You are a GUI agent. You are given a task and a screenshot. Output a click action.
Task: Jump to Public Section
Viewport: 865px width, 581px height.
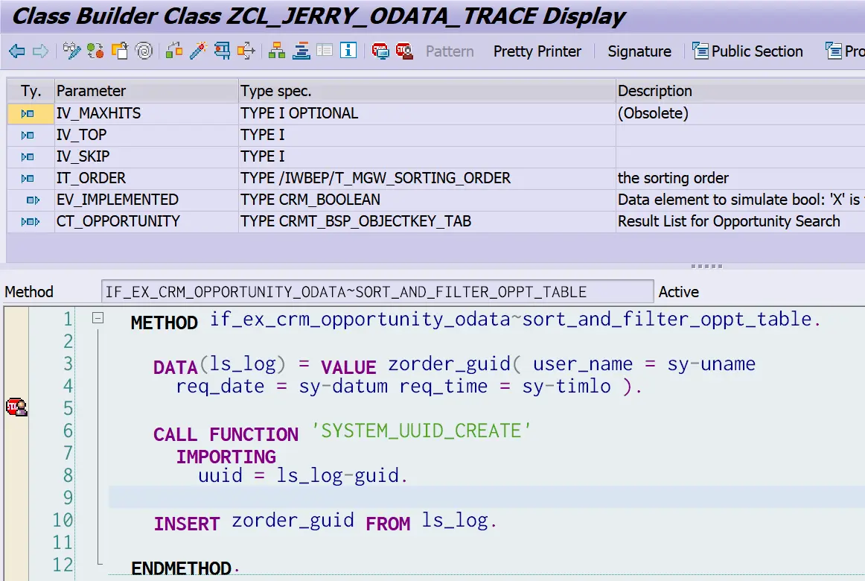(757, 51)
